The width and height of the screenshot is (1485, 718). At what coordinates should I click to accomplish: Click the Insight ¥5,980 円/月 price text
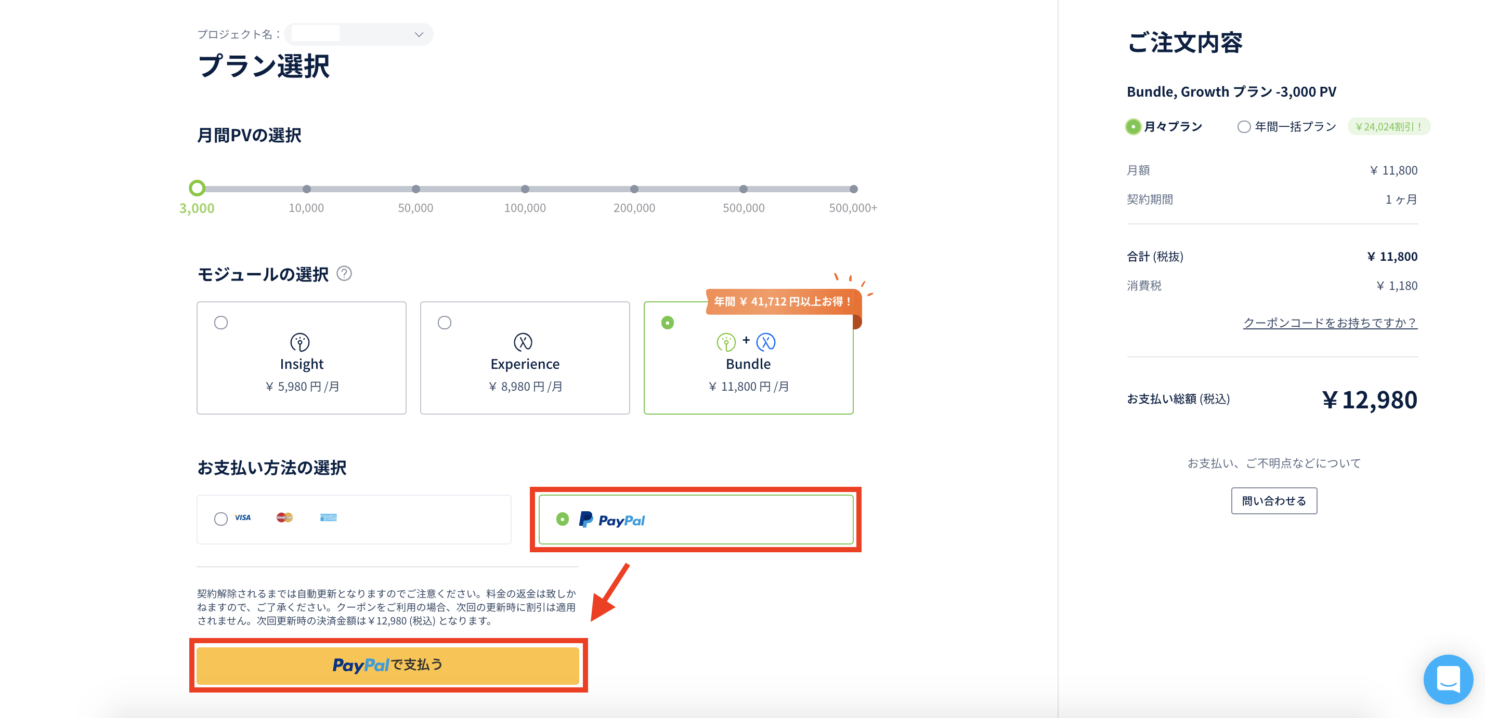click(302, 387)
